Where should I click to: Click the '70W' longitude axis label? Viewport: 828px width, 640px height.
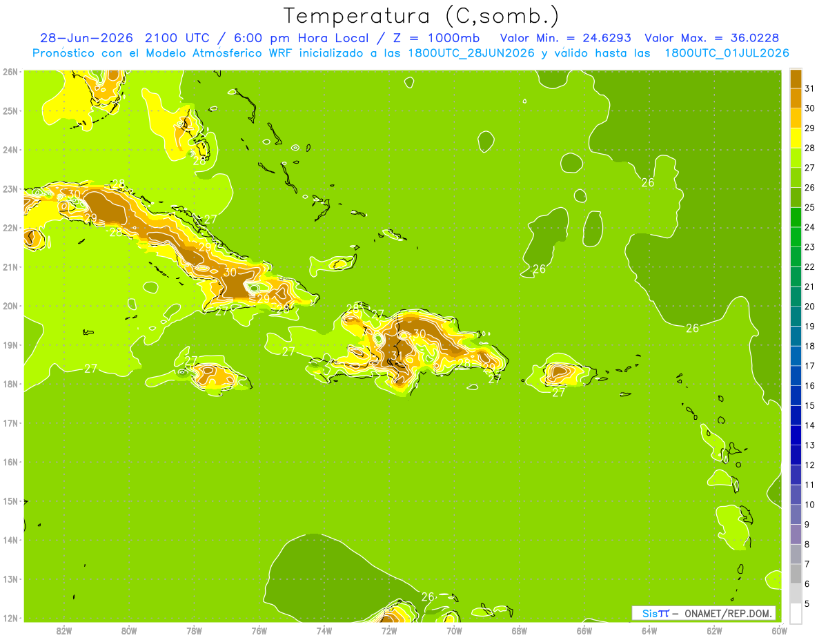point(454,630)
